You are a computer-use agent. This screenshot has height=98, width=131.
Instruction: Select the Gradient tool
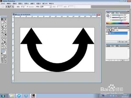tap(5, 34)
